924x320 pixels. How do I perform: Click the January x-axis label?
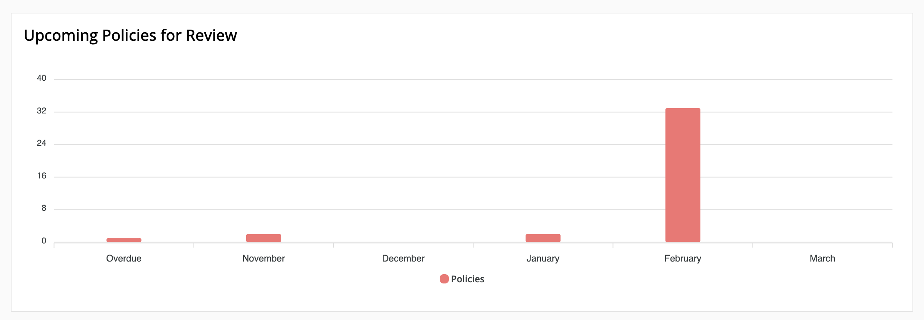[543, 258]
